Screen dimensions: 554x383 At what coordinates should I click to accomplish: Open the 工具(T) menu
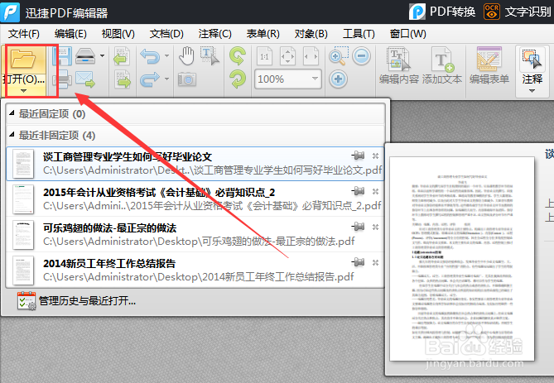click(359, 34)
